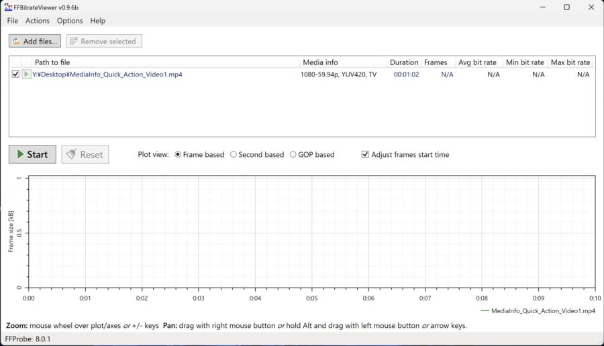Click the Add files button
The width and height of the screenshot is (604, 346).
[x=34, y=42]
